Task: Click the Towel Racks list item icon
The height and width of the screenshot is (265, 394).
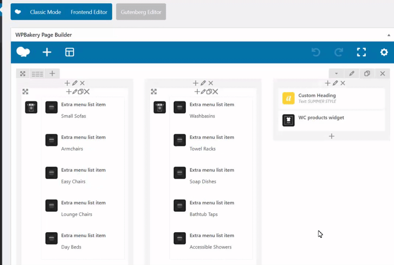Action: (180, 140)
